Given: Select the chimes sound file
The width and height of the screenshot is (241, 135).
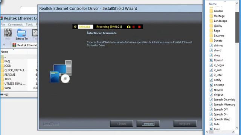Looking at the screenshot, I should (x=218, y=45).
